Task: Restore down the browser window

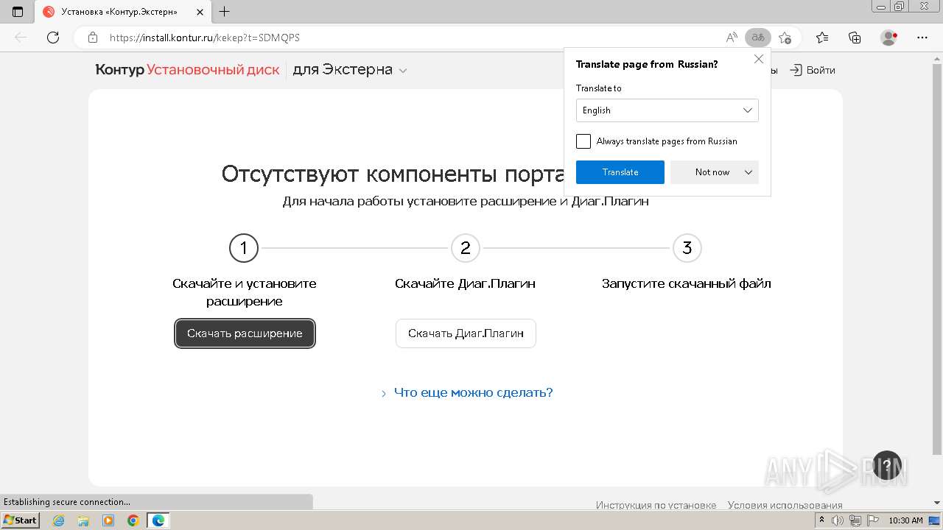Action: pyautogui.click(x=900, y=7)
